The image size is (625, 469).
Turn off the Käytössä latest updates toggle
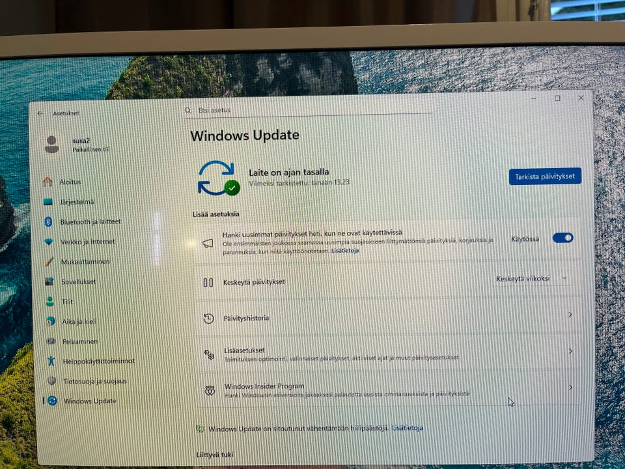tap(562, 238)
